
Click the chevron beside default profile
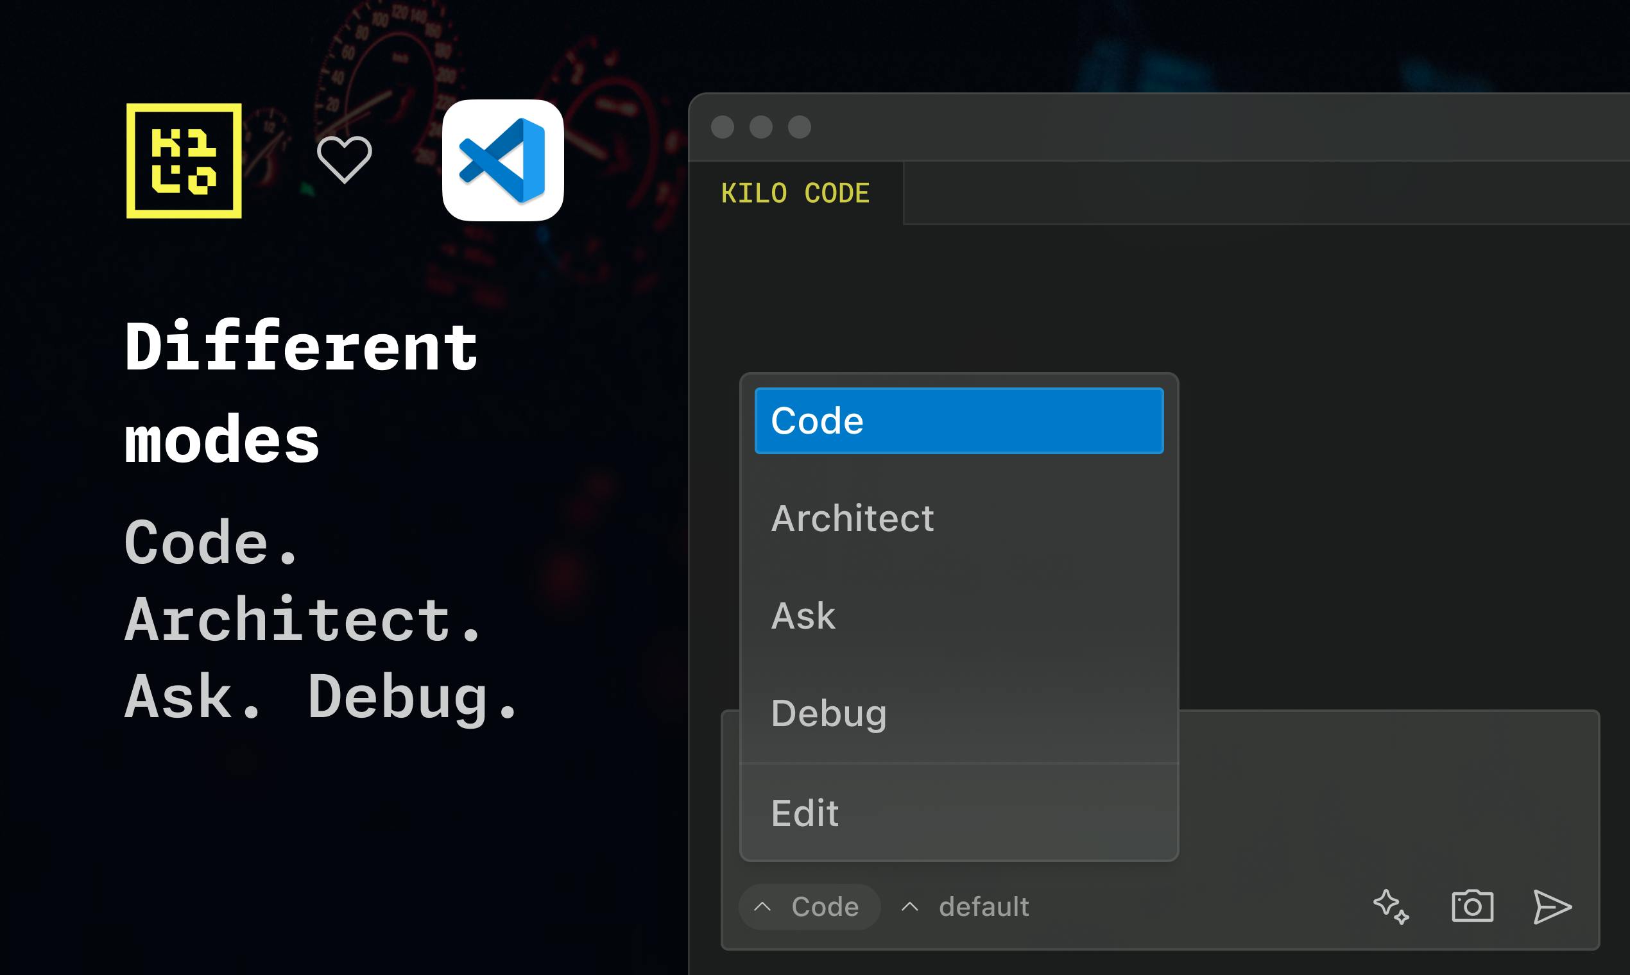(x=909, y=906)
